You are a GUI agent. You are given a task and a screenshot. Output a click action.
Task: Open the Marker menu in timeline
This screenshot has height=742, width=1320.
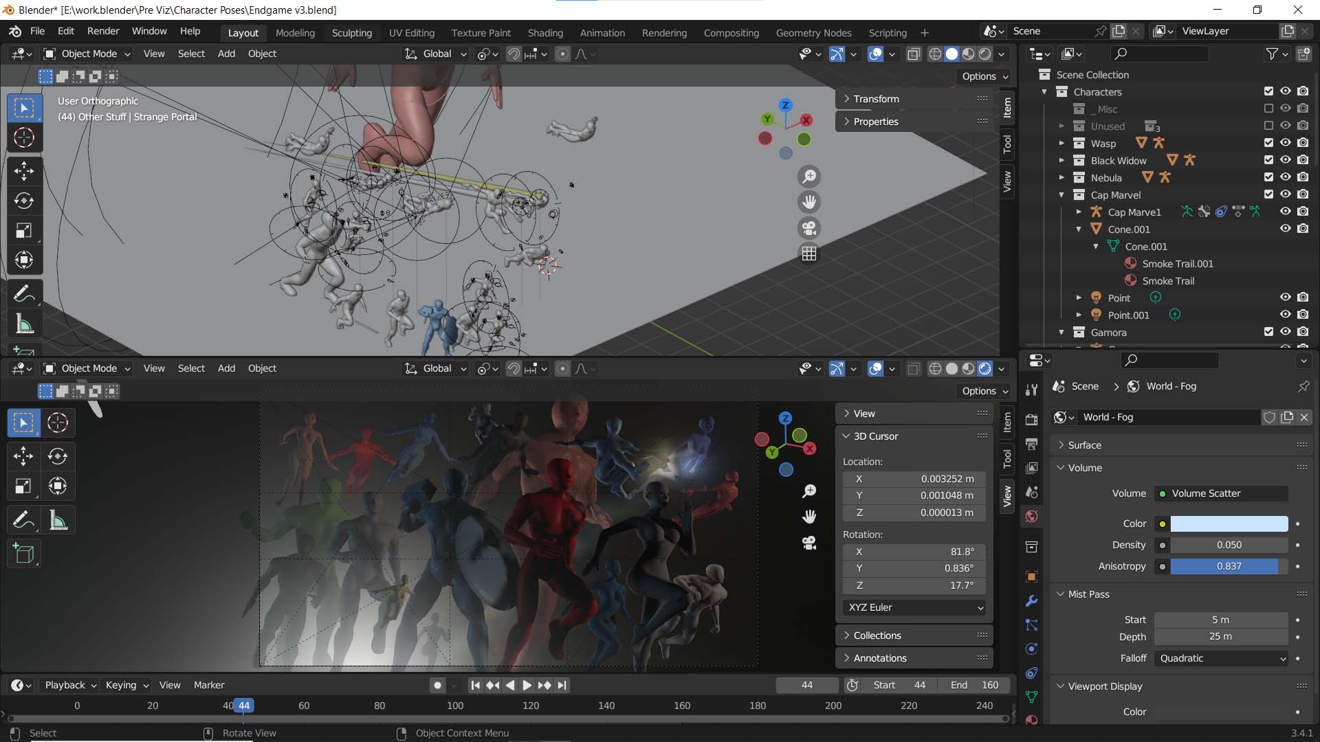209,685
